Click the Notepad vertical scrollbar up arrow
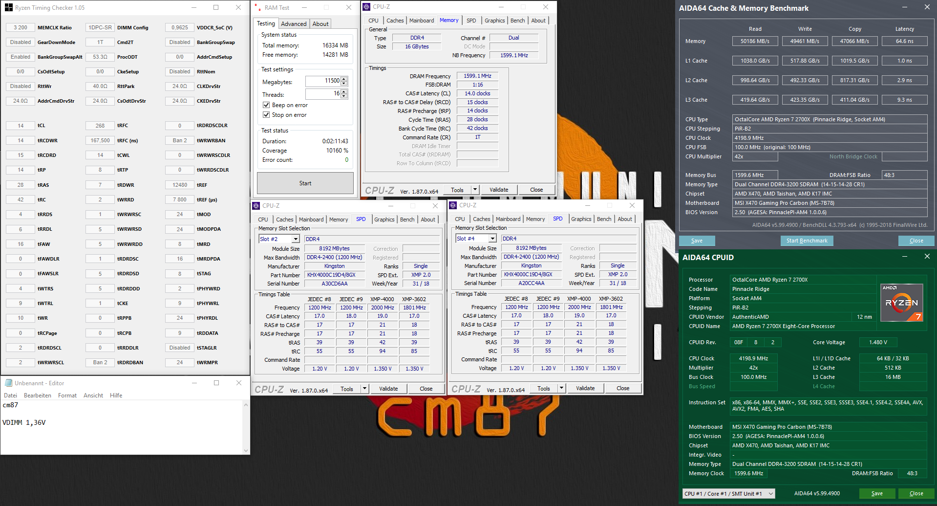 point(246,405)
